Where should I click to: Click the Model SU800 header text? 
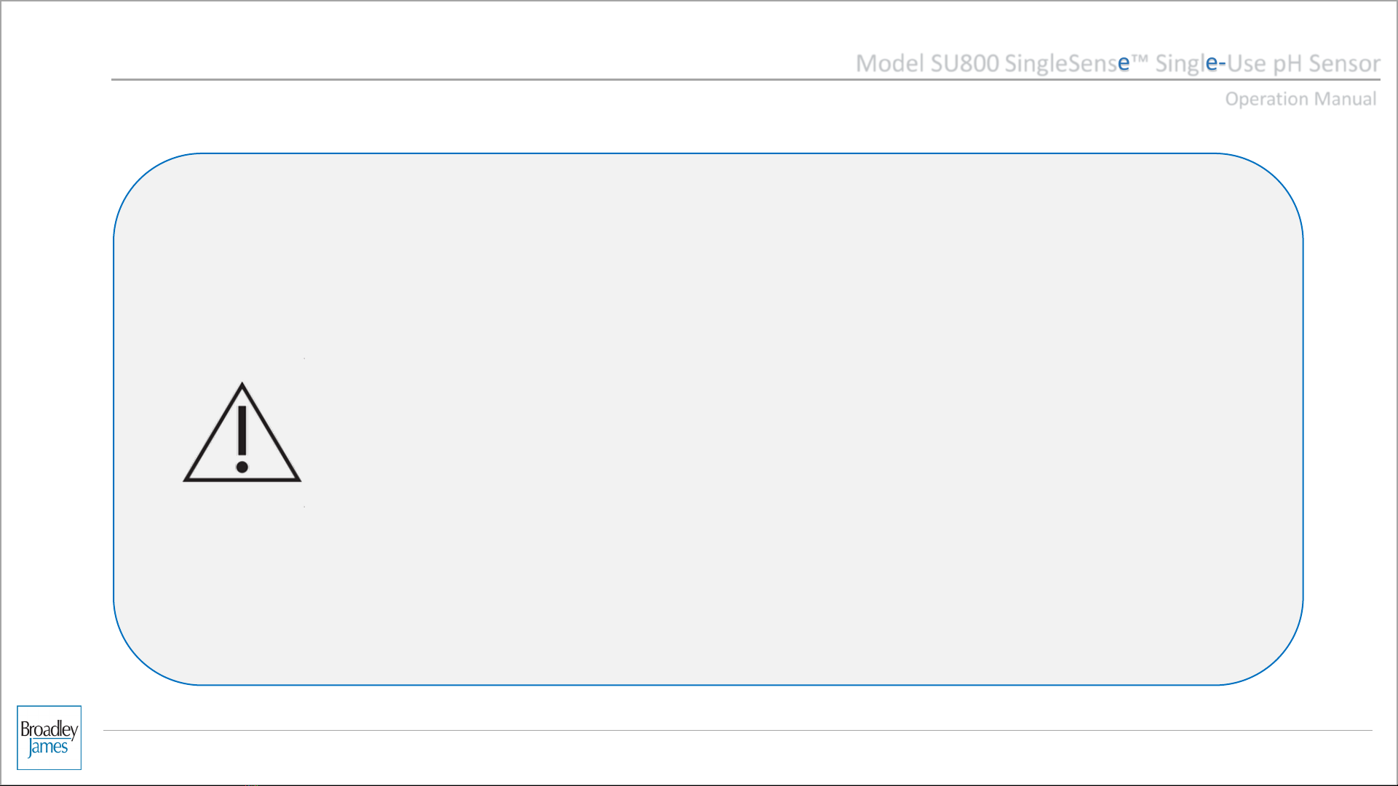point(927,63)
